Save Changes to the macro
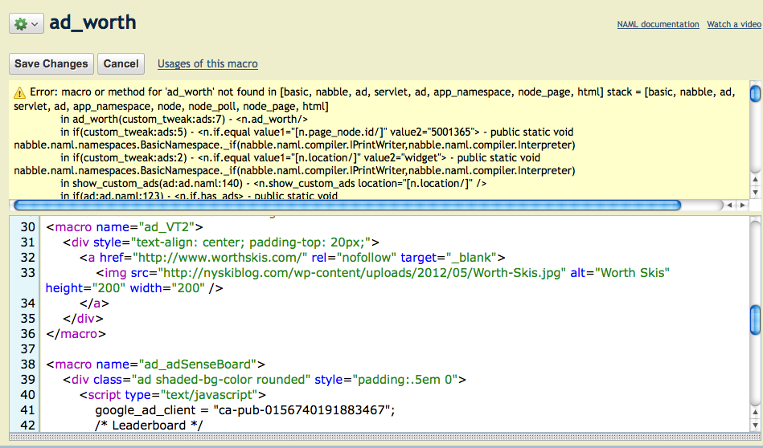This screenshot has height=448, width=763. 51,64
